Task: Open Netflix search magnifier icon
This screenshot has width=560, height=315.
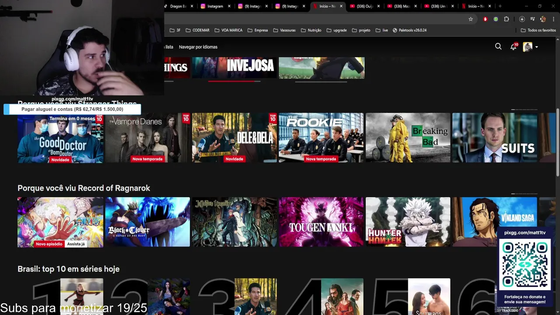Action: pyautogui.click(x=498, y=46)
